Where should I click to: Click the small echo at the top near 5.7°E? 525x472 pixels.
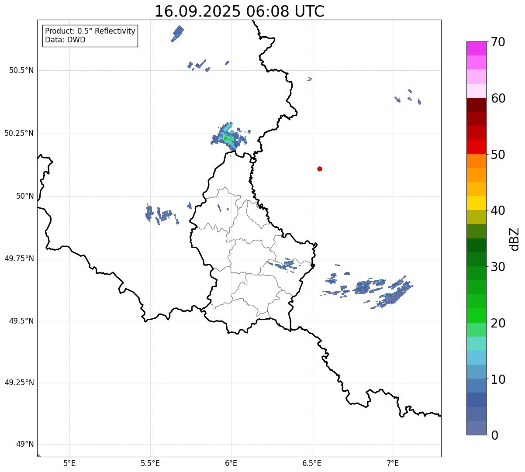pyautogui.click(x=177, y=33)
